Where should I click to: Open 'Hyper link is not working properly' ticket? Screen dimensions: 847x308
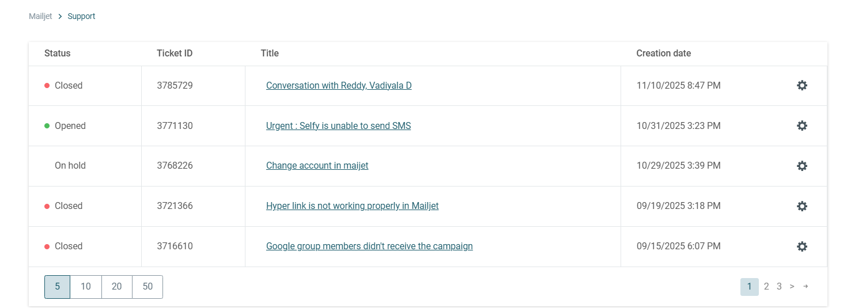(352, 206)
